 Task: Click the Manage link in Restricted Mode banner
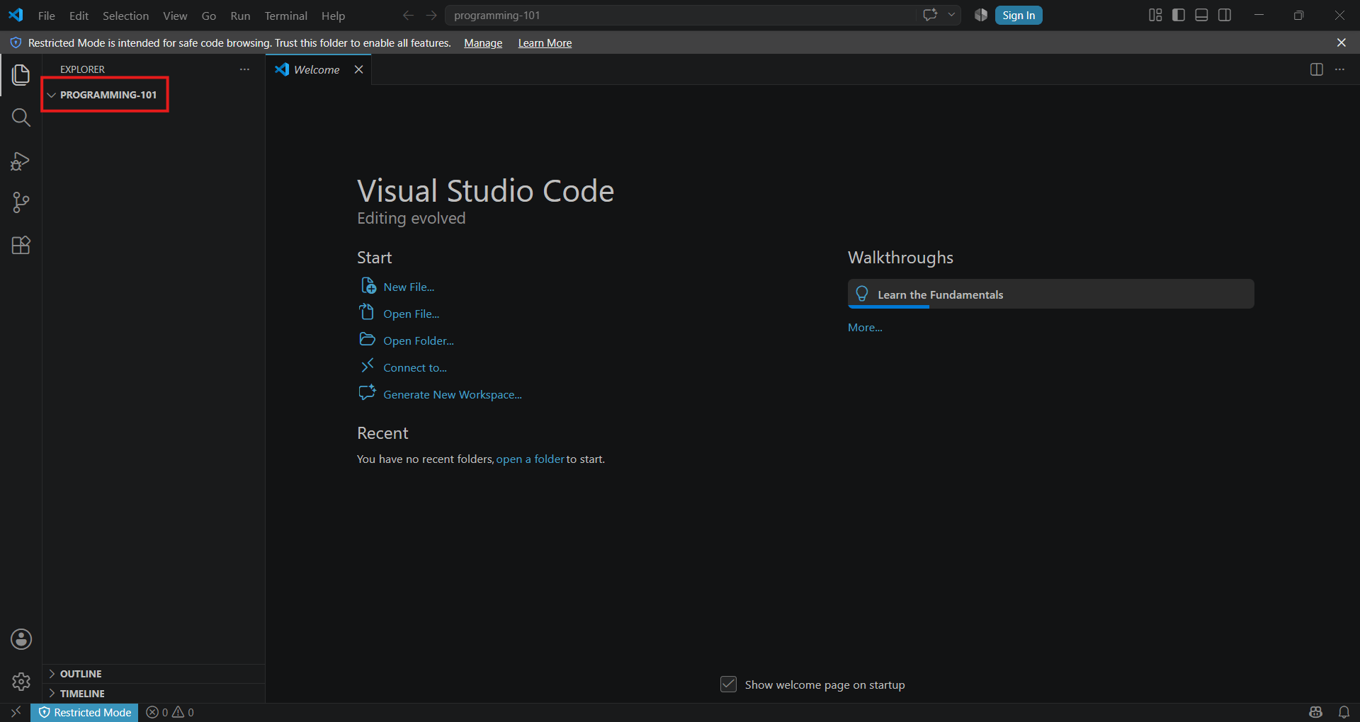pyautogui.click(x=483, y=43)
